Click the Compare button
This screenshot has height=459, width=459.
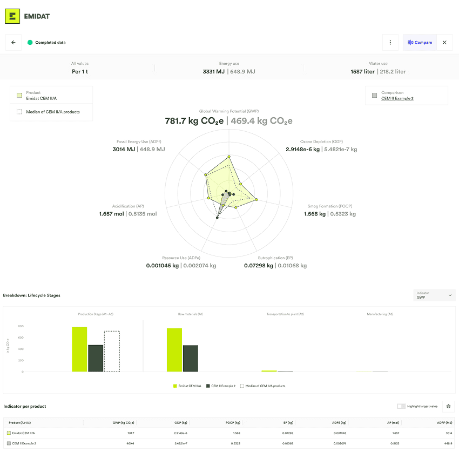tap(420, 43)
